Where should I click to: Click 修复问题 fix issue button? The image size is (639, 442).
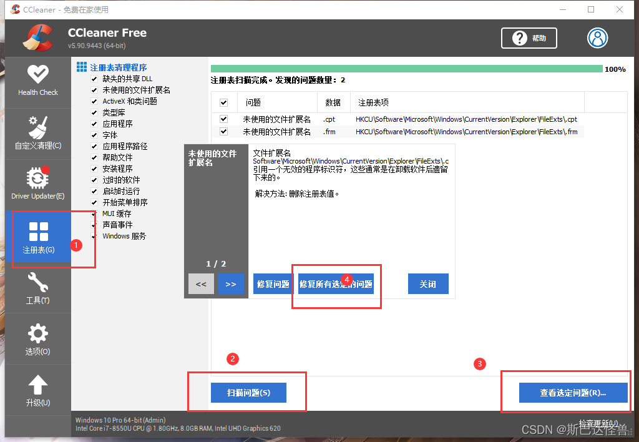pos(273,284)
